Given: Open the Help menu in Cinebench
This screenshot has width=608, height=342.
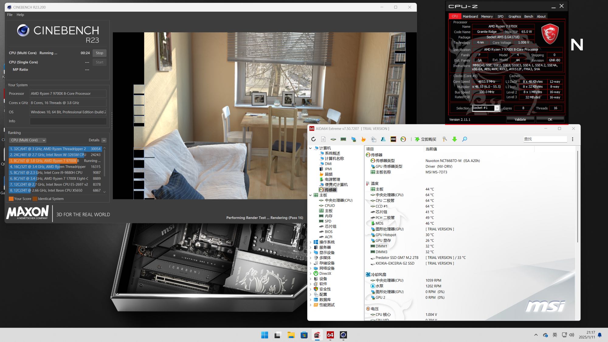Looking at the screenshot, I should (x=20, y=15).
